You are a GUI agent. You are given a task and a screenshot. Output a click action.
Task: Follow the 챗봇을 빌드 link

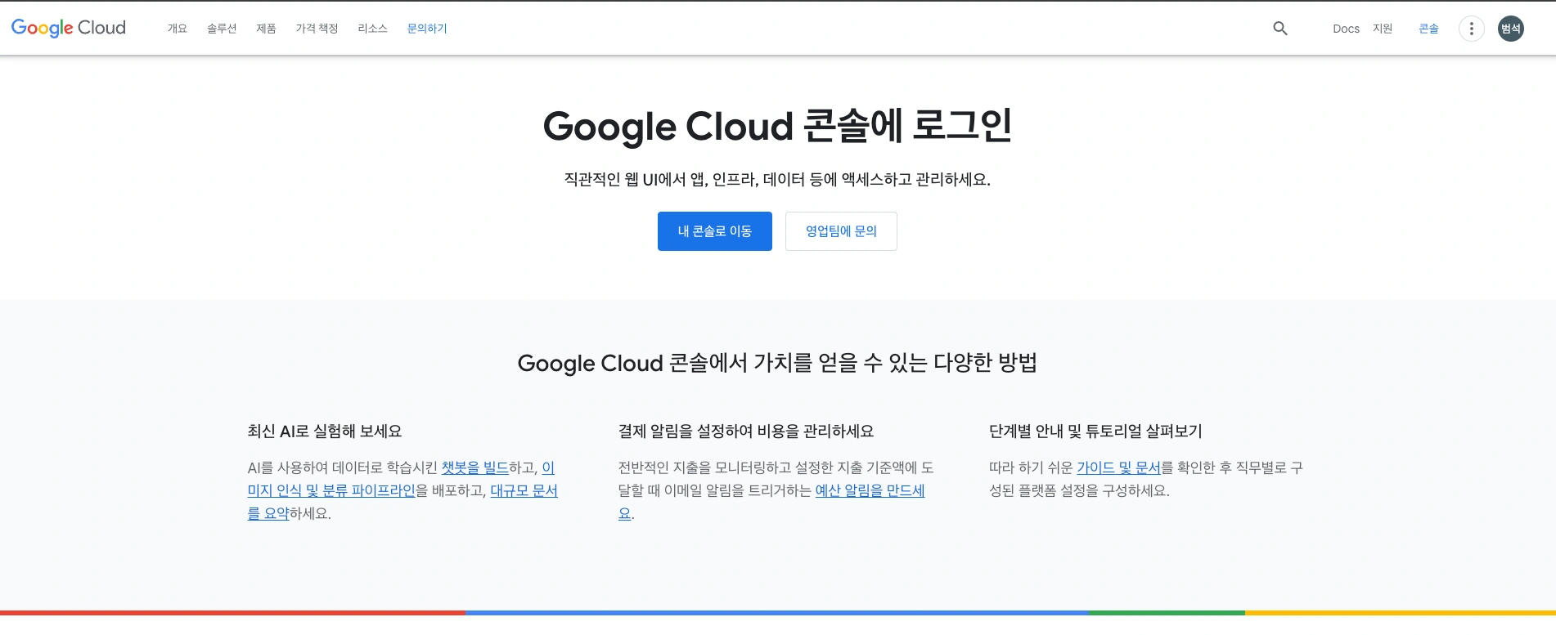click(474, 468)
